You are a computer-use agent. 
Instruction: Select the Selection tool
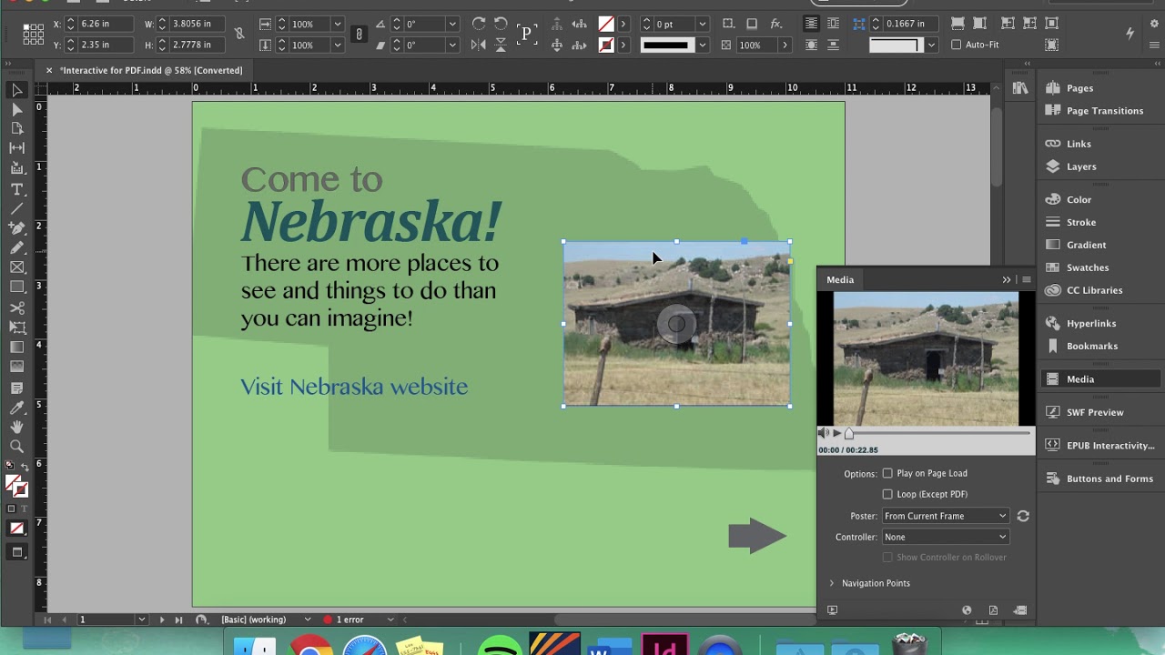pyautogui.click(x=16, y=90)
